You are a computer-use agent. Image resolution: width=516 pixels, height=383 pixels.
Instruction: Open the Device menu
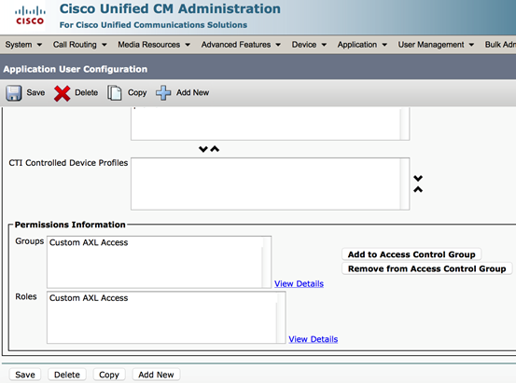pyautogui.click(x=309, y=45)
